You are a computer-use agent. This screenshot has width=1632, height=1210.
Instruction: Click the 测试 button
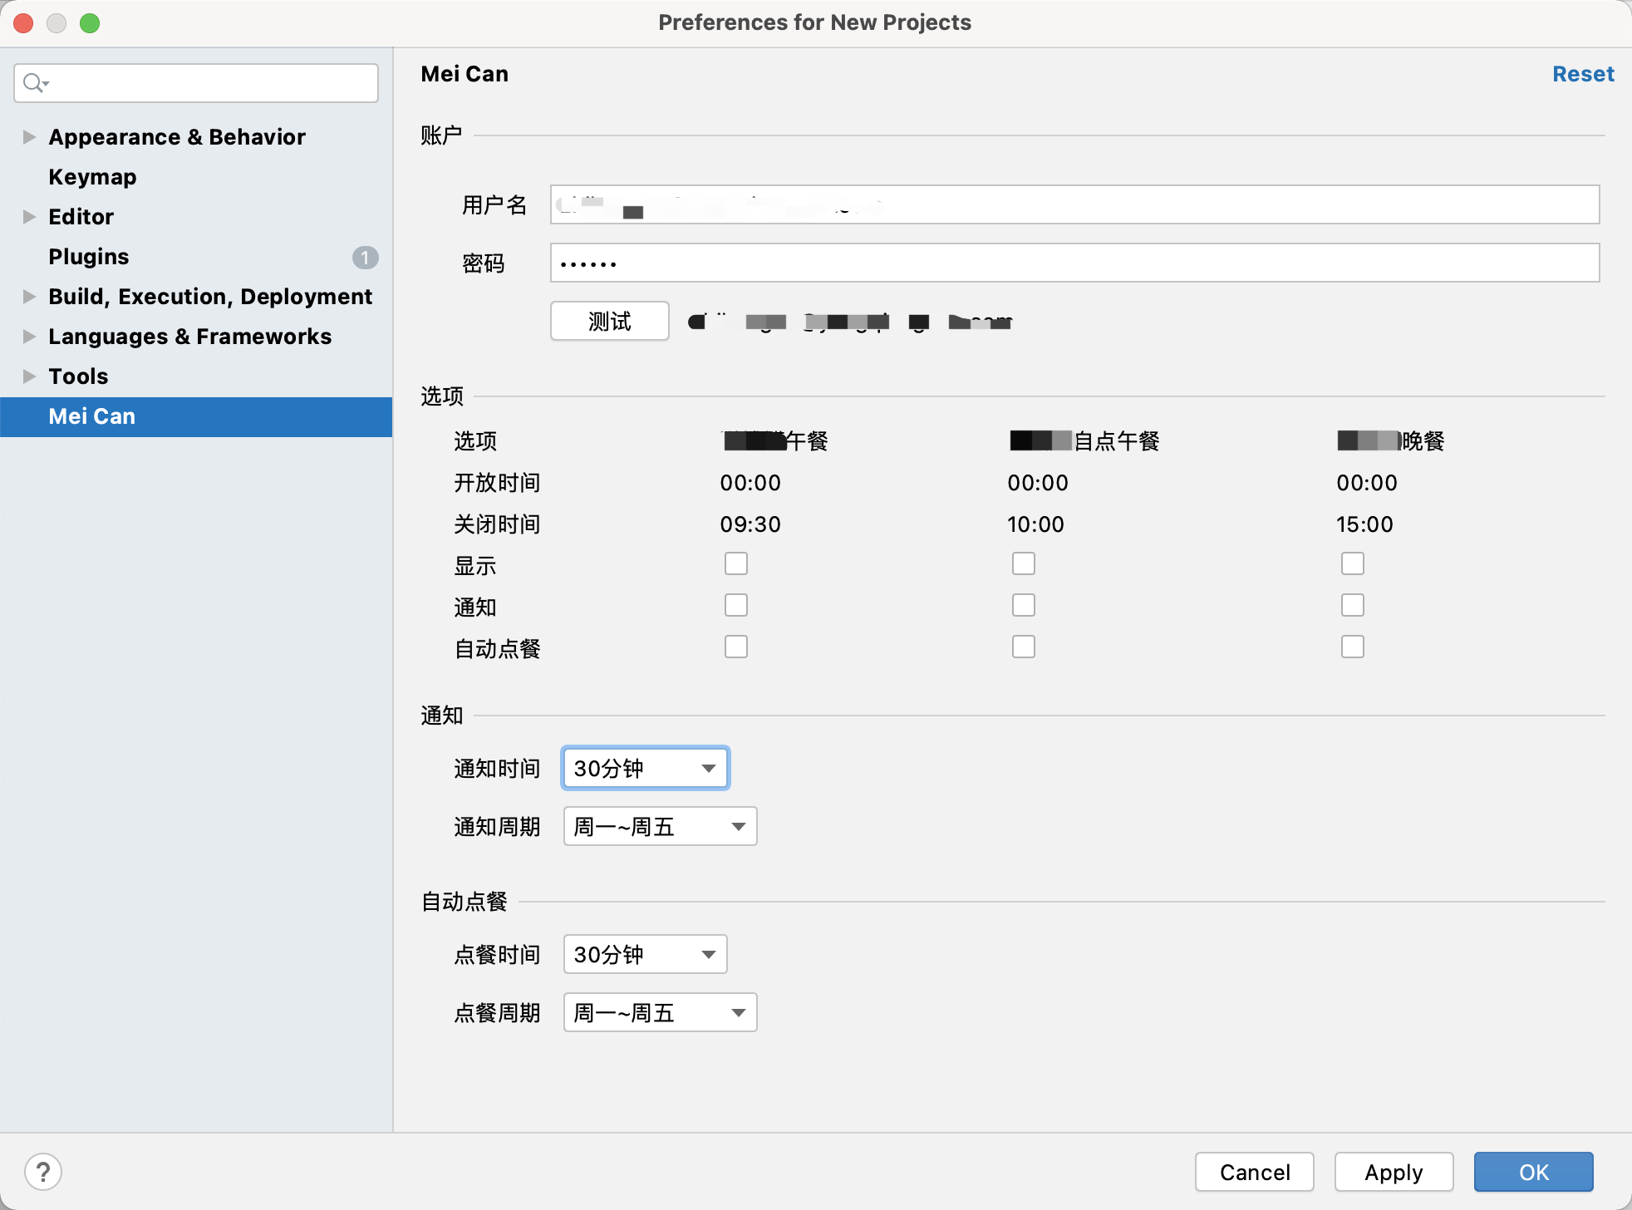pos(610,321)
